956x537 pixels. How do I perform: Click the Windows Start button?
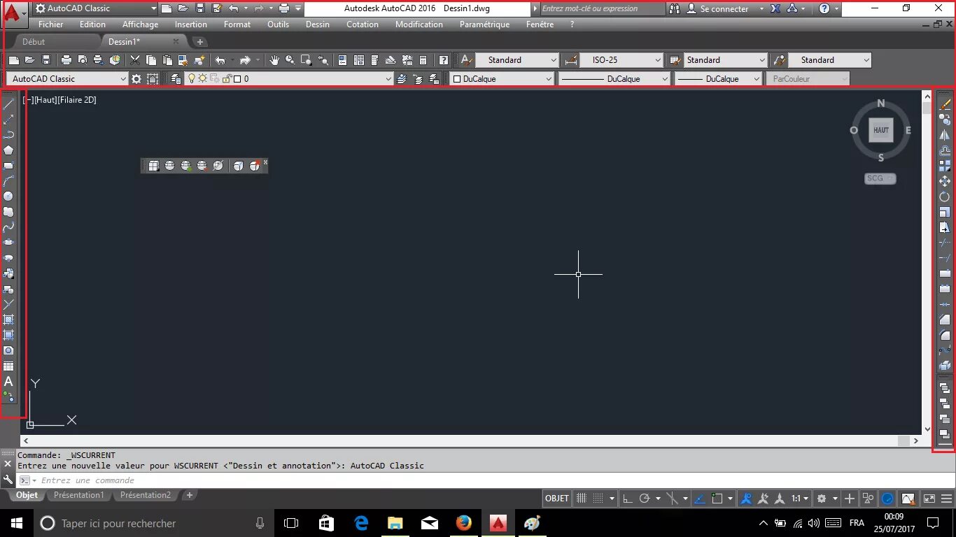16,523
